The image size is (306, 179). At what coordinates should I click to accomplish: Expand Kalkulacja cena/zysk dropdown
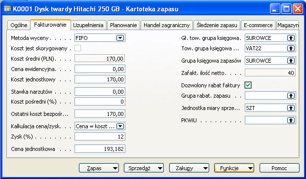pyautogui.click(x=120, y=126)
